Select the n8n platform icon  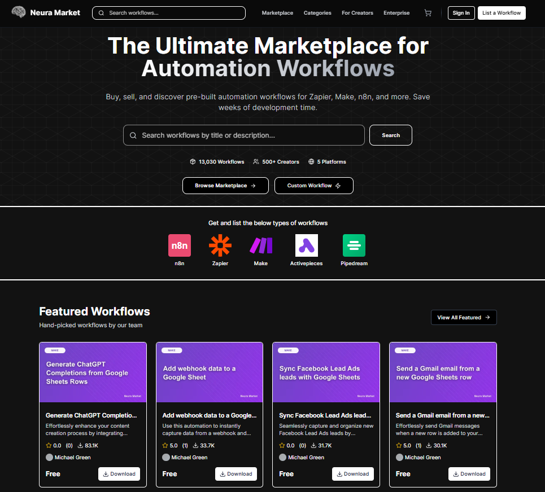coord(180,245)
